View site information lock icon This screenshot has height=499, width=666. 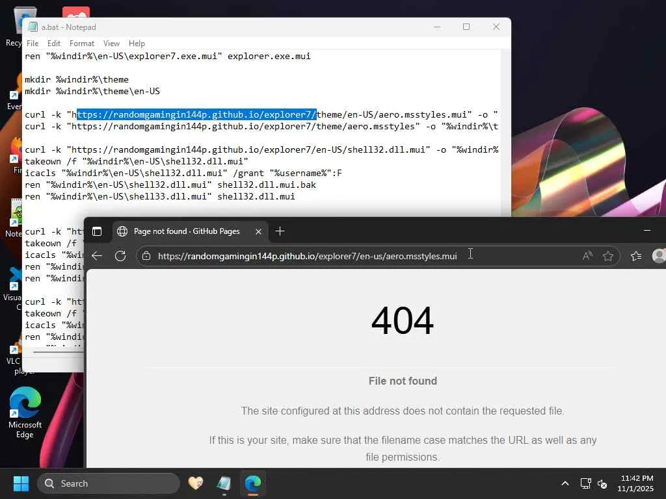[146, 256]
